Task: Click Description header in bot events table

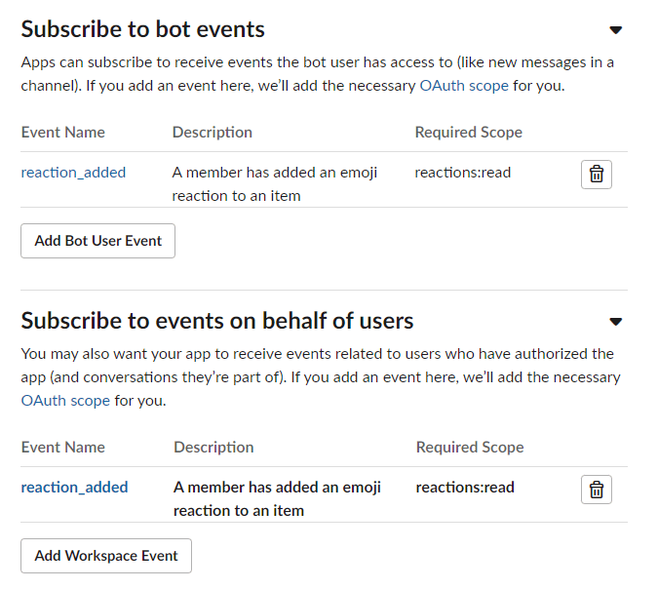Action: (x=212, y=133)
